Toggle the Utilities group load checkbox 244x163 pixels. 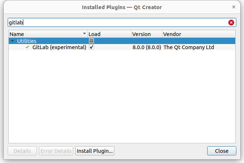[91, 41]
